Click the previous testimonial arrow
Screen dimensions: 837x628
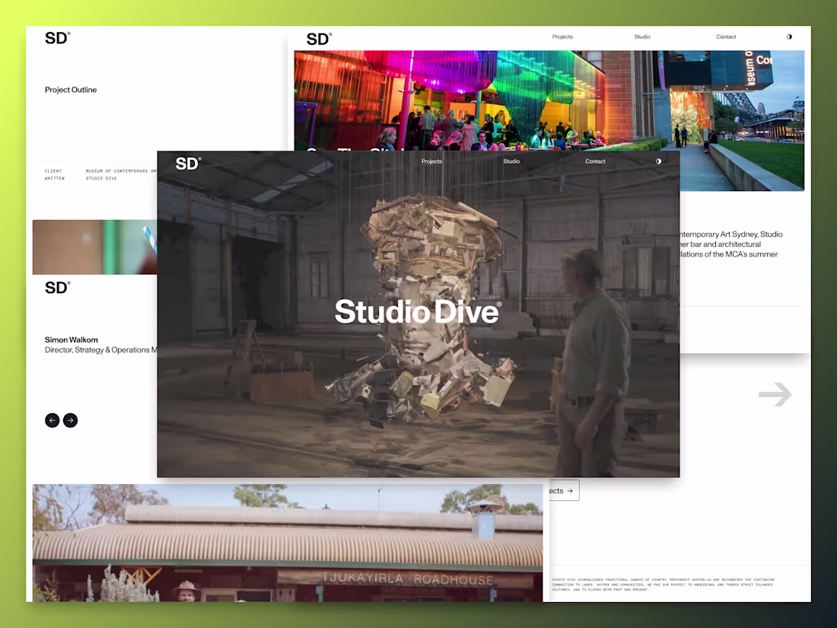point(52,420)
